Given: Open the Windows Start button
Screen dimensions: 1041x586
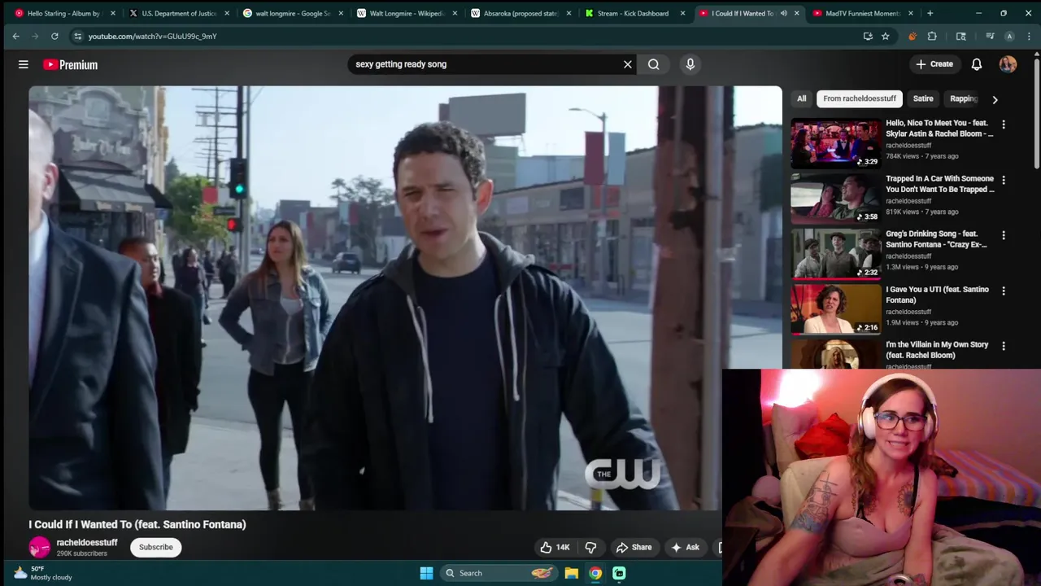Looking at the screenshot, I should pos(426,573).
